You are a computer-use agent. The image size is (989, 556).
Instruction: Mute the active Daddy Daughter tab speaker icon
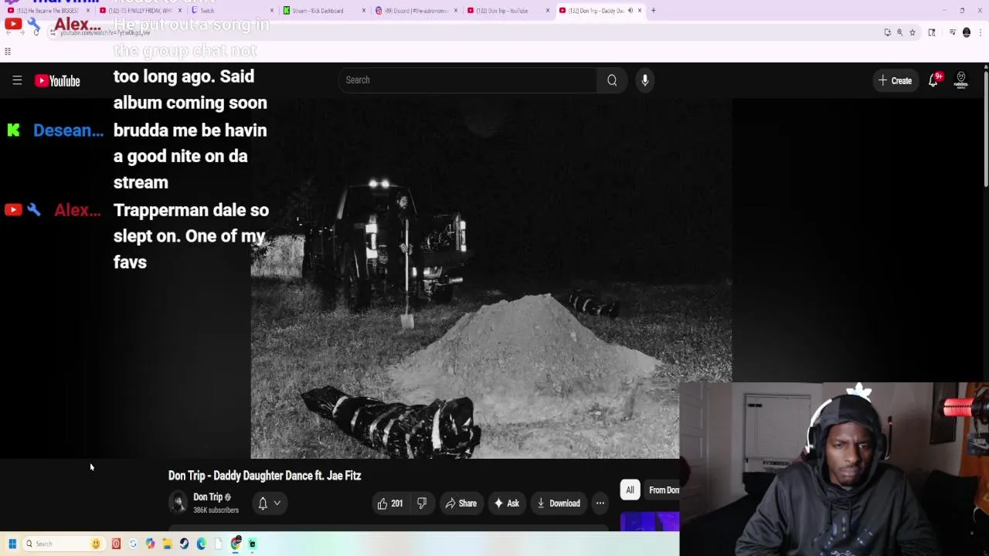pos(630,11)
